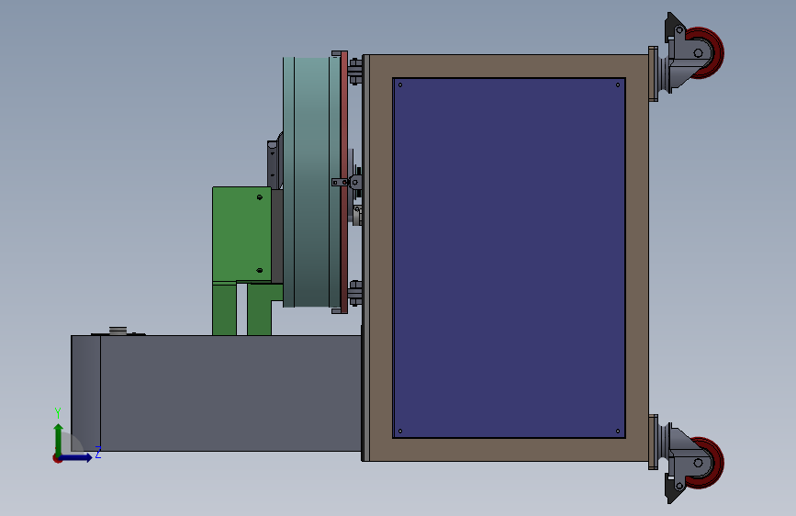Screen dimensions: 796x516
Task: Select the left green support leg
Action: 224,308
